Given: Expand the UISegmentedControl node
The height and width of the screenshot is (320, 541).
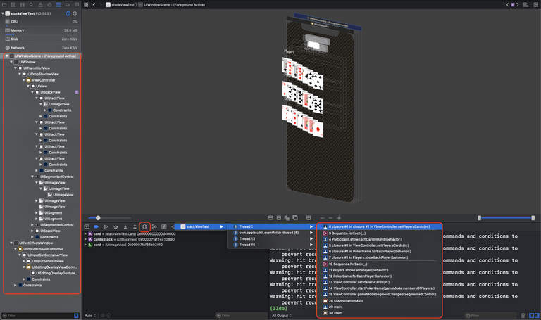Looking at the screenshot, I should pos(32,225).
